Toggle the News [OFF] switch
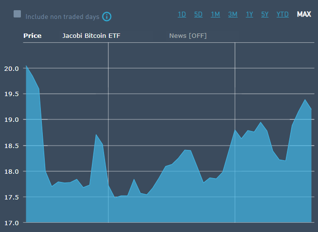318x232 pixels. click(x=188, y=35)
